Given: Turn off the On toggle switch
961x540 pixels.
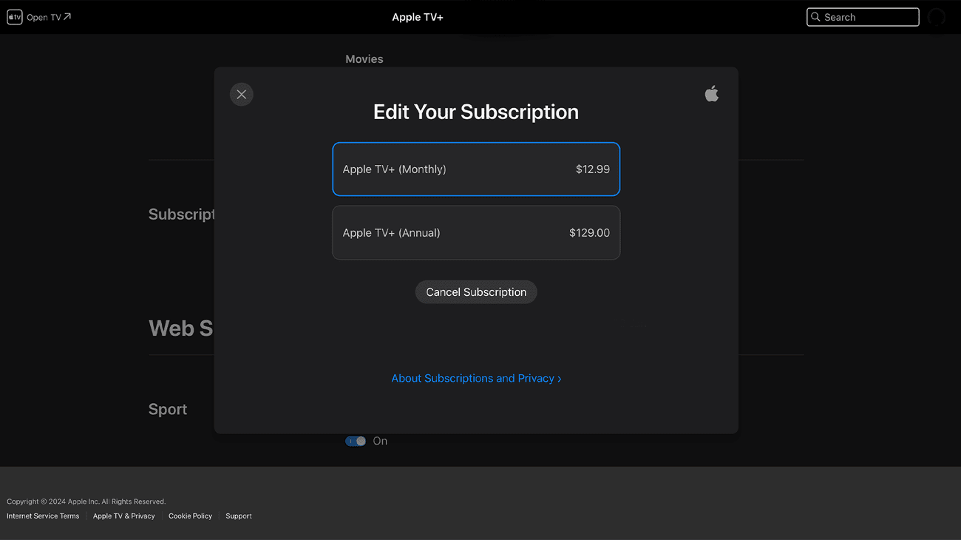Looking at the screenshot, I should tap(355, 440).
